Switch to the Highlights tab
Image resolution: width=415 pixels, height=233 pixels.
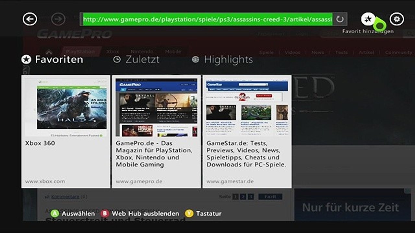[222, 60]
